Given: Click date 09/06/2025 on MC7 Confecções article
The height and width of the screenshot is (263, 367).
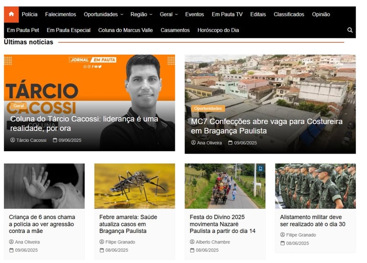Looking at the screenshot, I should [x=246, y=142].
